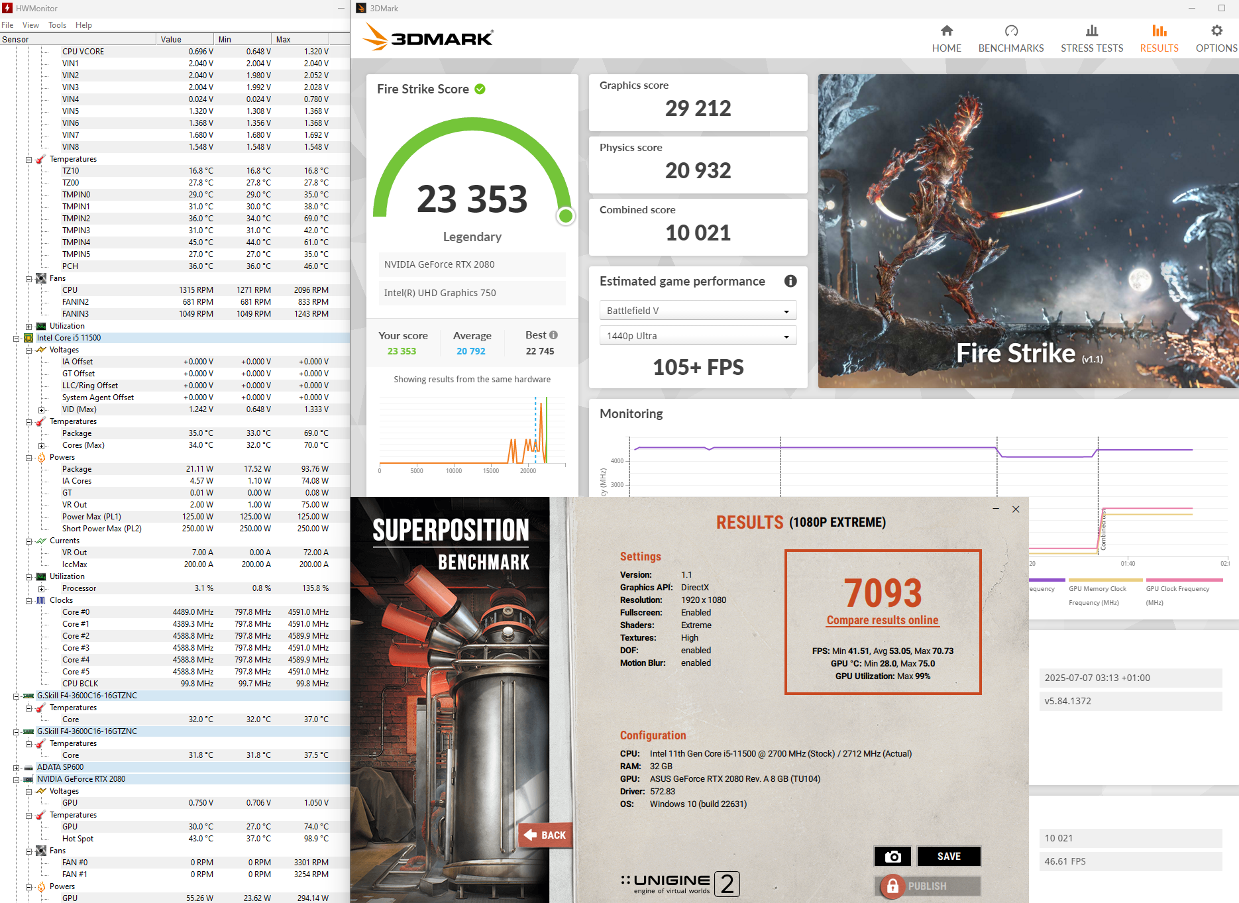Click the GPU Memory Clock legend color line

tap(1105, 580)
